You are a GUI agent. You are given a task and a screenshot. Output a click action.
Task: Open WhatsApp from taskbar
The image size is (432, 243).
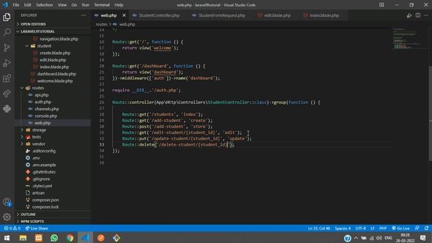coord(54,238)
